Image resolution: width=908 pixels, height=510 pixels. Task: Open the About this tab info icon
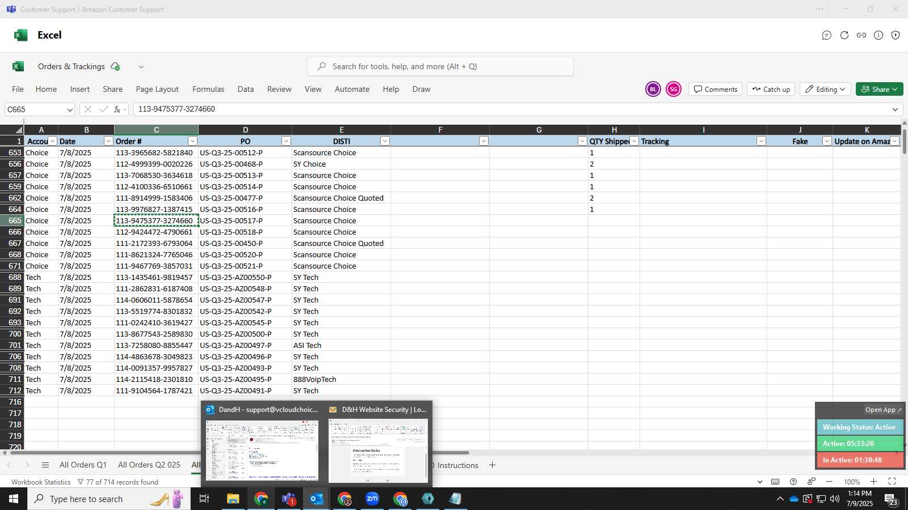[x=878, y=35]
